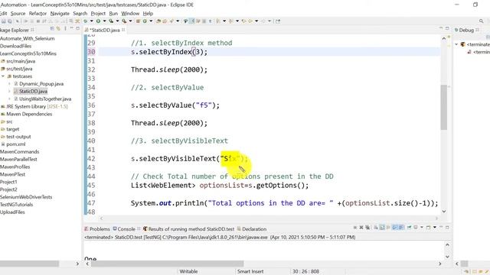This screenshot has height=275, width=490.
Task: Collapse all in Package Explorer
Action: coord(52,29)
